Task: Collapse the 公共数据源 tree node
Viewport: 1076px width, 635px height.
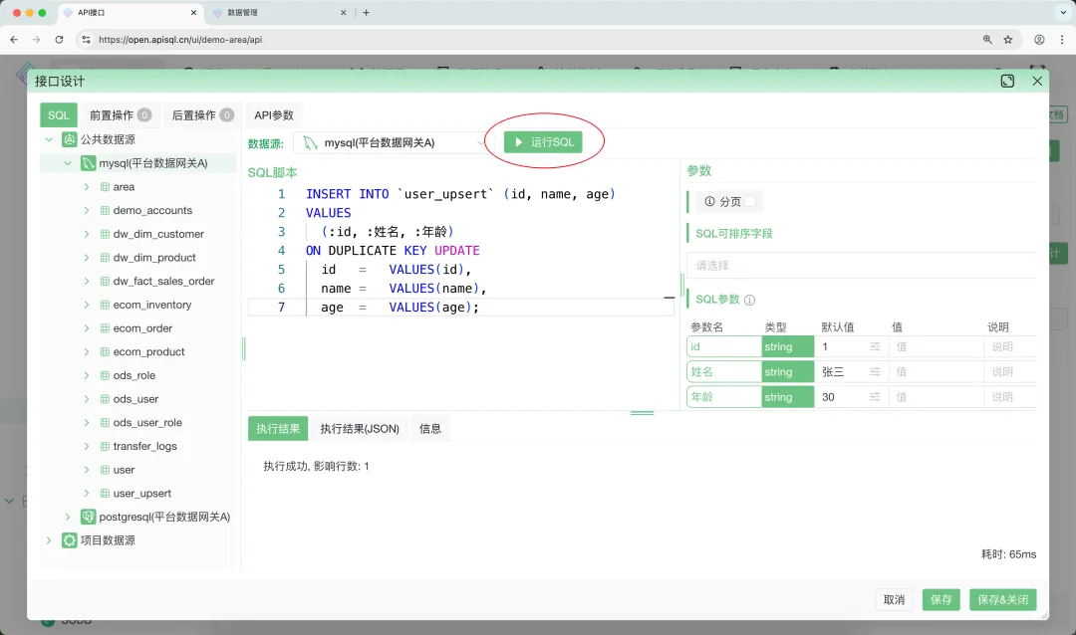Action: [48, 139]
